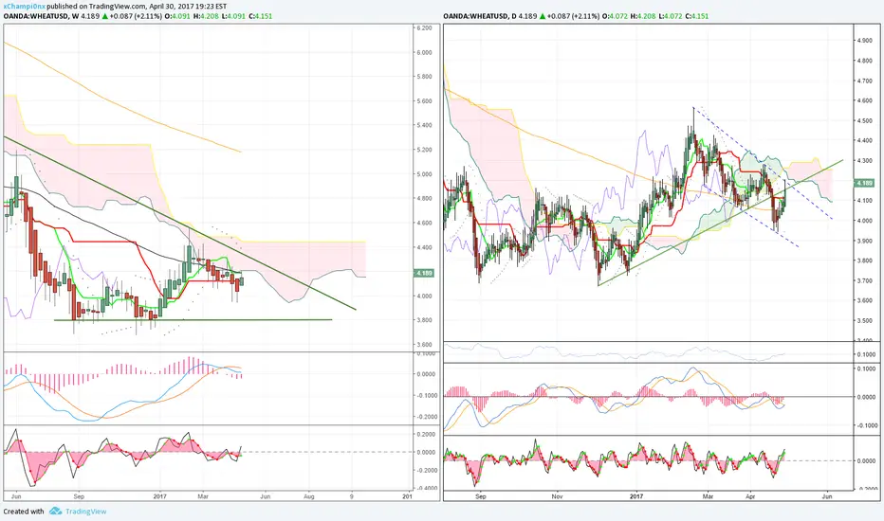Click the daily chart open value O:4.072
Viewport: 884px width, 521px height.
(x=617, y=16)
